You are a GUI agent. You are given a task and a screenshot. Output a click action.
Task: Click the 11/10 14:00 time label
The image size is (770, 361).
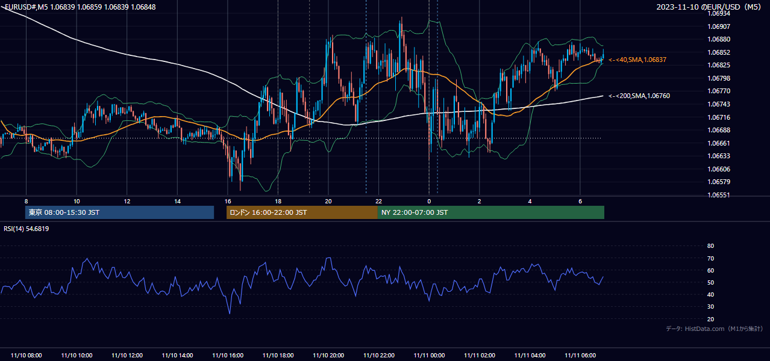(x=177, y=356)
